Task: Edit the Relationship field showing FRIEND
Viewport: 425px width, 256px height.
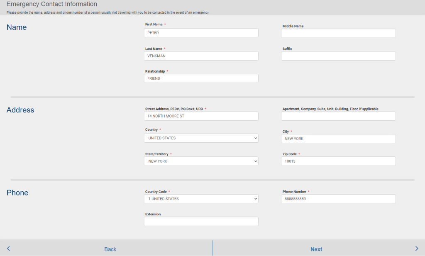Action: pyautogui.click(x=201, y=78)
